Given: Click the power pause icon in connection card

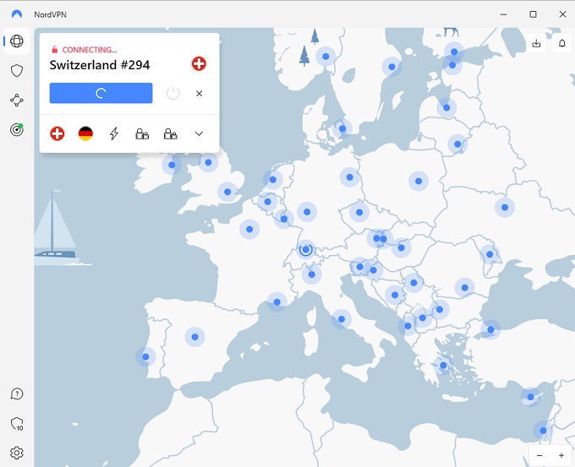Looking at the screenshot, I should (173, 94).
